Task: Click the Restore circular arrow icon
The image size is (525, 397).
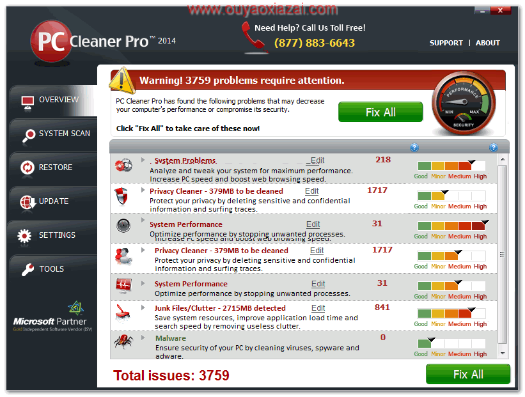Action: 27,167
